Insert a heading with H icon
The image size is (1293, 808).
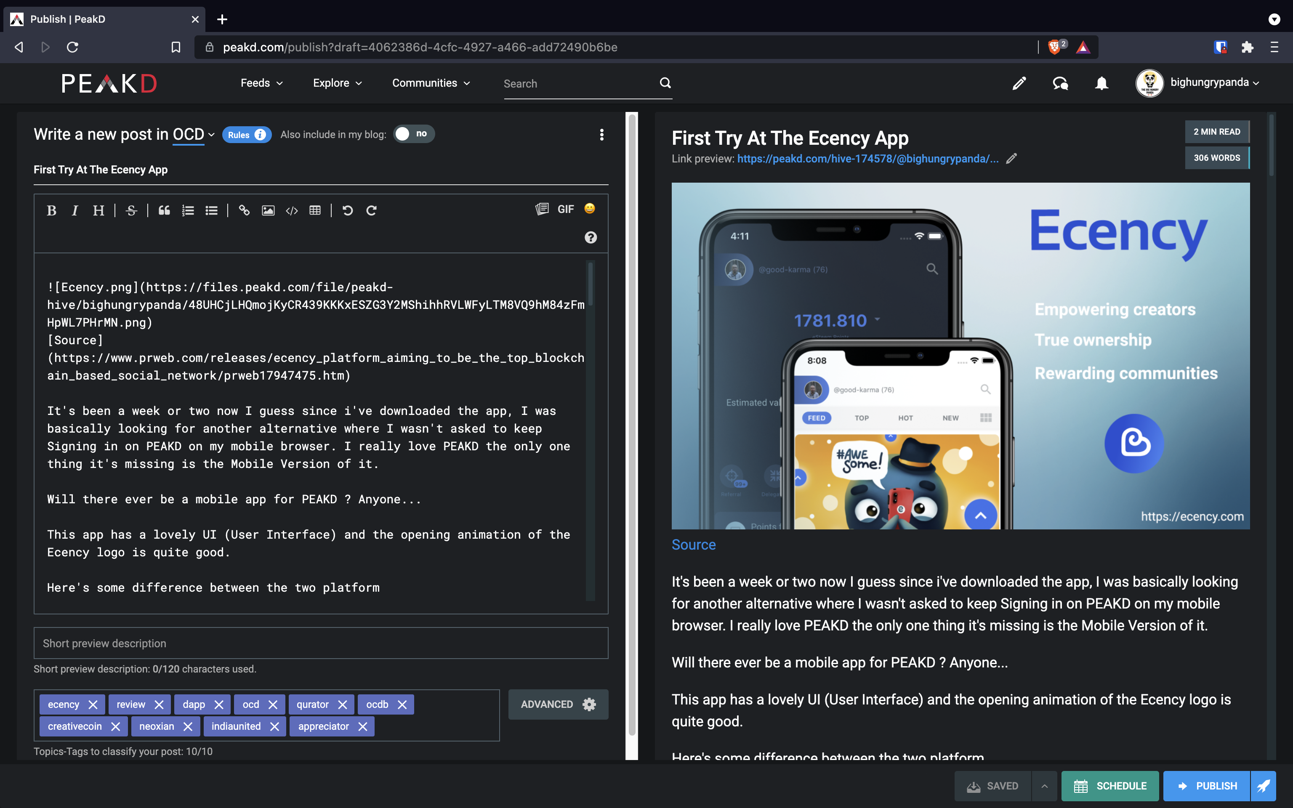(98, 210)
